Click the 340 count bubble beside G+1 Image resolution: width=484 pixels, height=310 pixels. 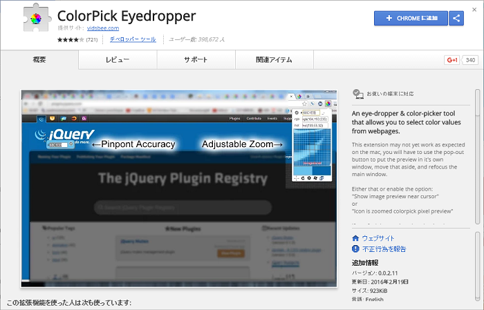[470, 60]
